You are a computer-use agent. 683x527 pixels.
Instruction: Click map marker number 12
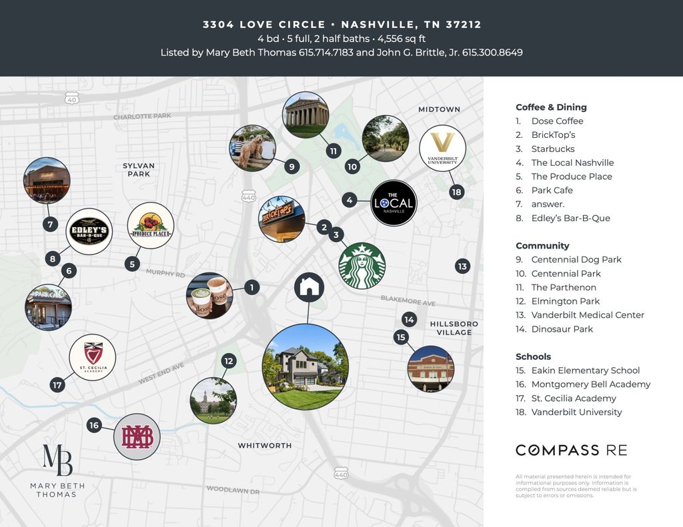click(x=229, y=360)
